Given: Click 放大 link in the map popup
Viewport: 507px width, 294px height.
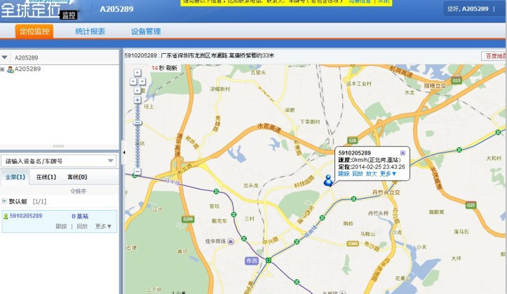Looking at the screenshot, I should [371, 174].
